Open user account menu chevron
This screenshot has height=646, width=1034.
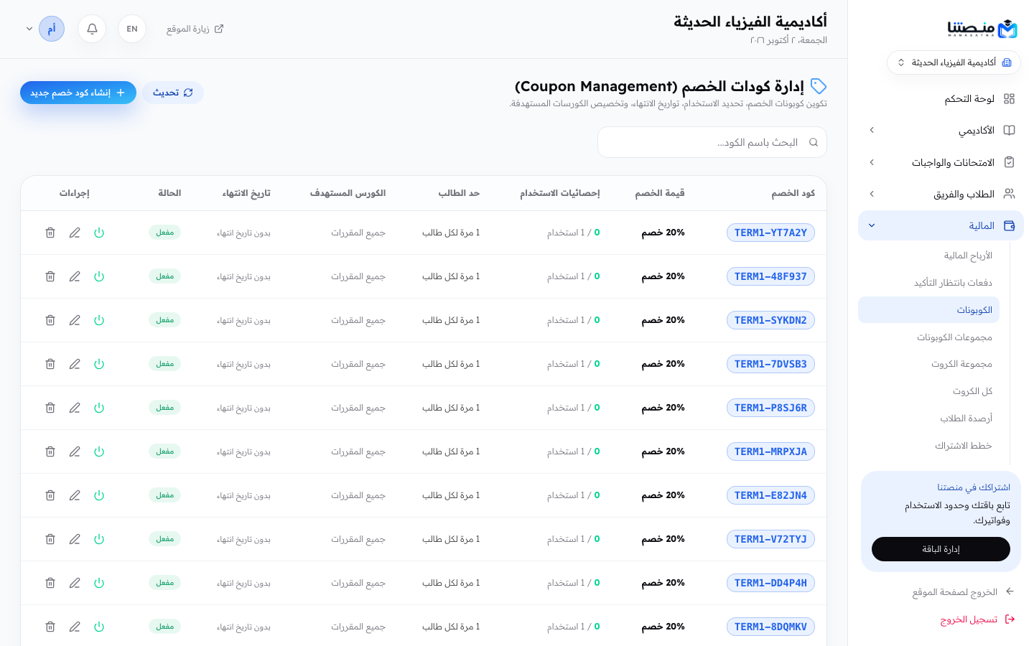(x=29, y=29)
